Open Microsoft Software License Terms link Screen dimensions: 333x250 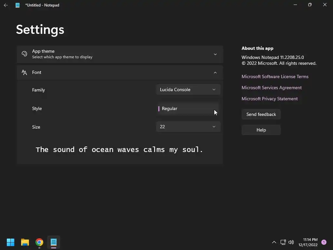(x=275, y=76)
